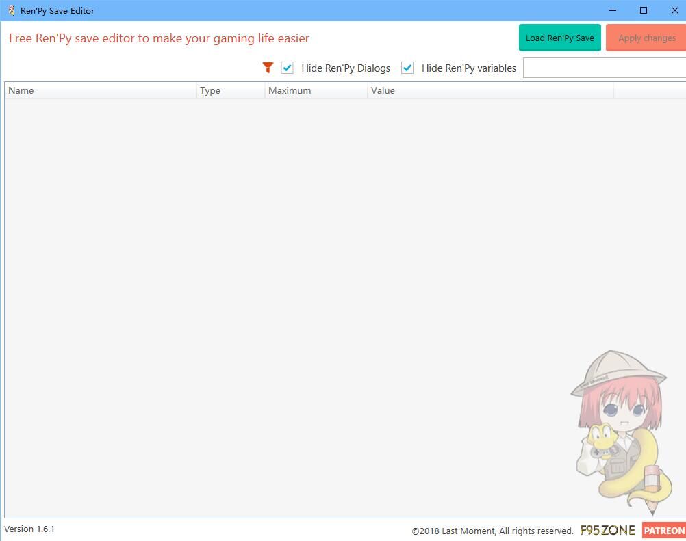This screenshot has height=541, width=686.
Task: Click the orange filter funnel icon
Action: [x=268, y=68]
